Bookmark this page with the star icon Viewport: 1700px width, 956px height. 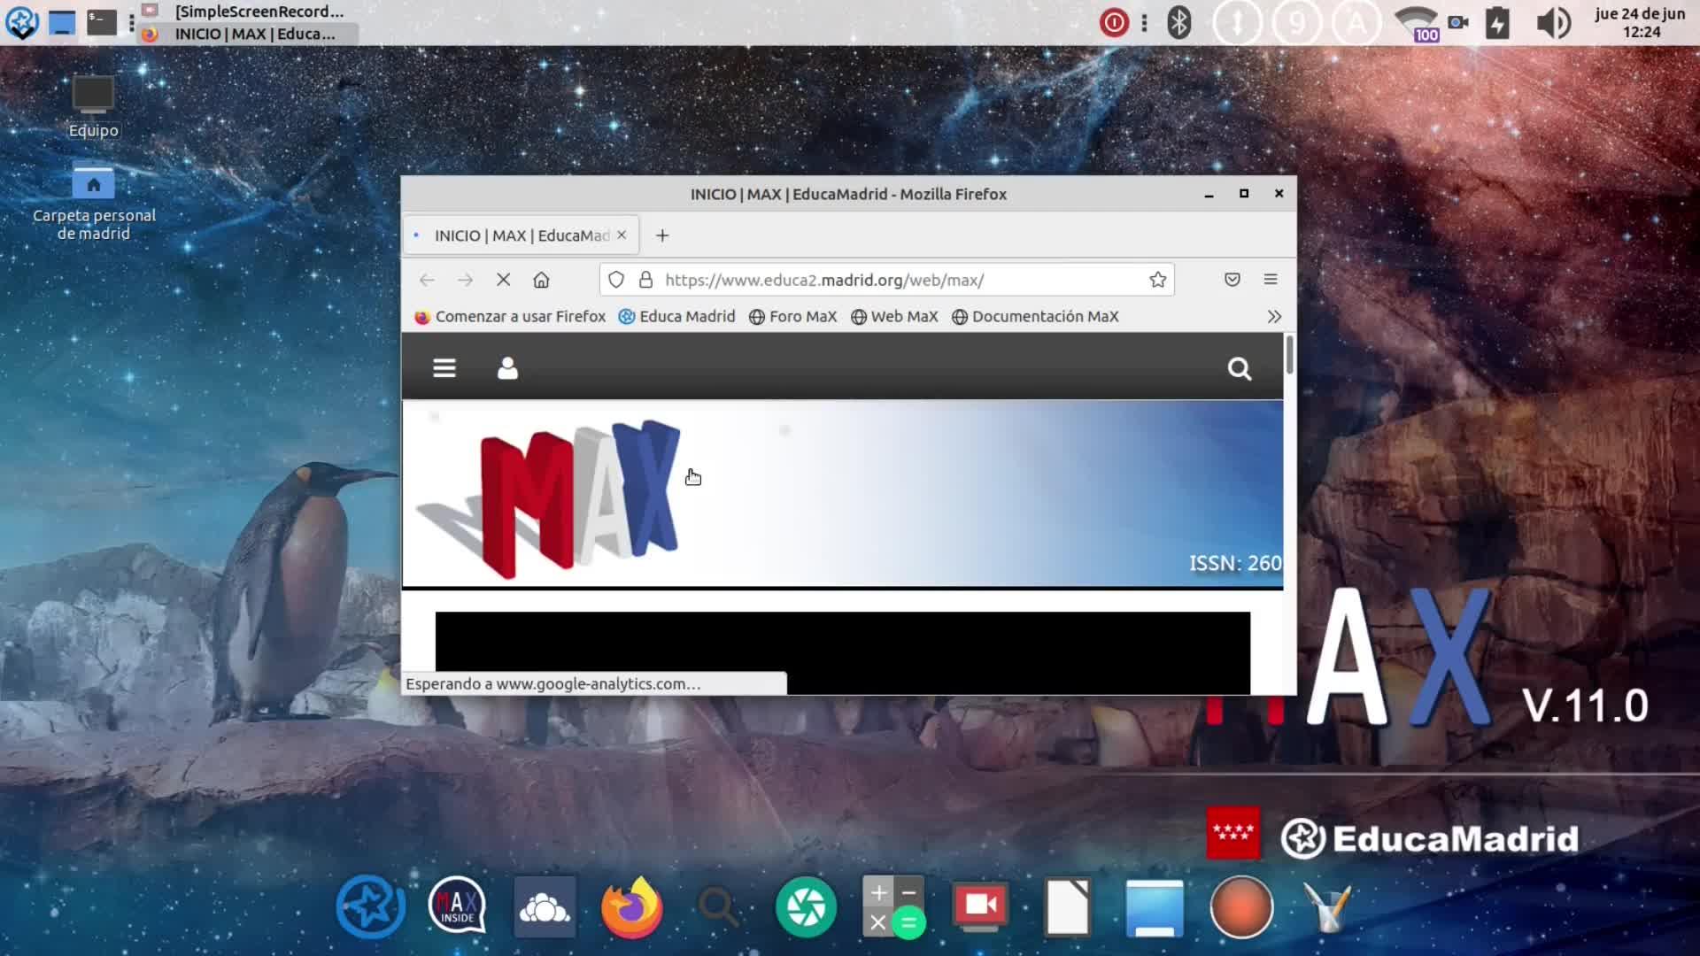1157,280
